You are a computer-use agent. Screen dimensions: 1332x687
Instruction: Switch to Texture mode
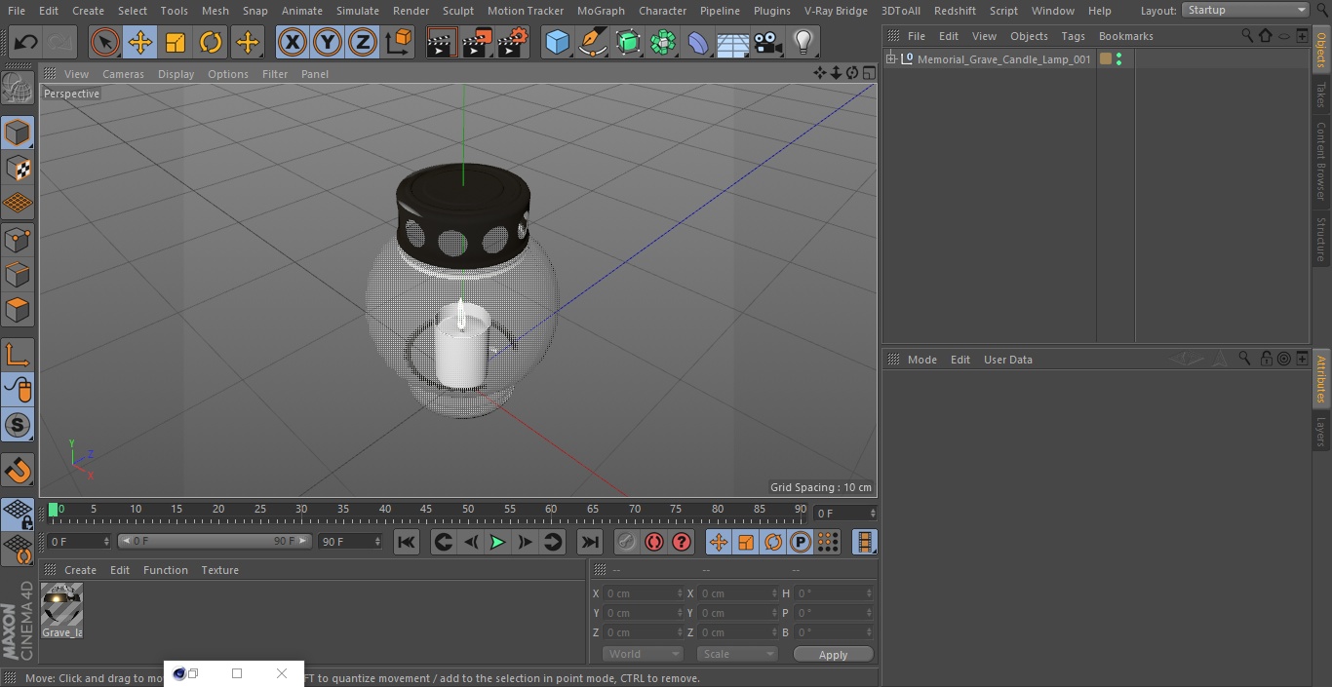pos(18,168)
